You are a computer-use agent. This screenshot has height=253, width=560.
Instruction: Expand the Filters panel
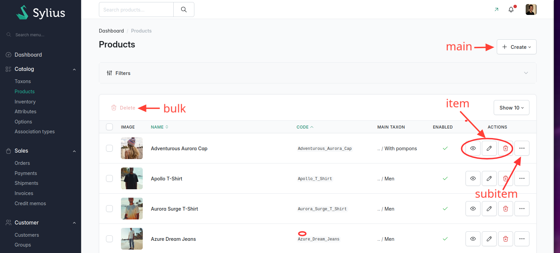click(317, 73)
